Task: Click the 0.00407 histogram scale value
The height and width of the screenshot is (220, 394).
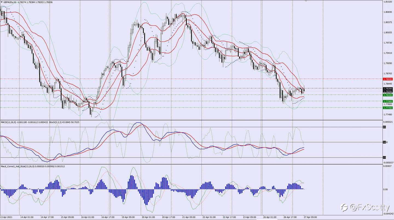Action: 388,166
